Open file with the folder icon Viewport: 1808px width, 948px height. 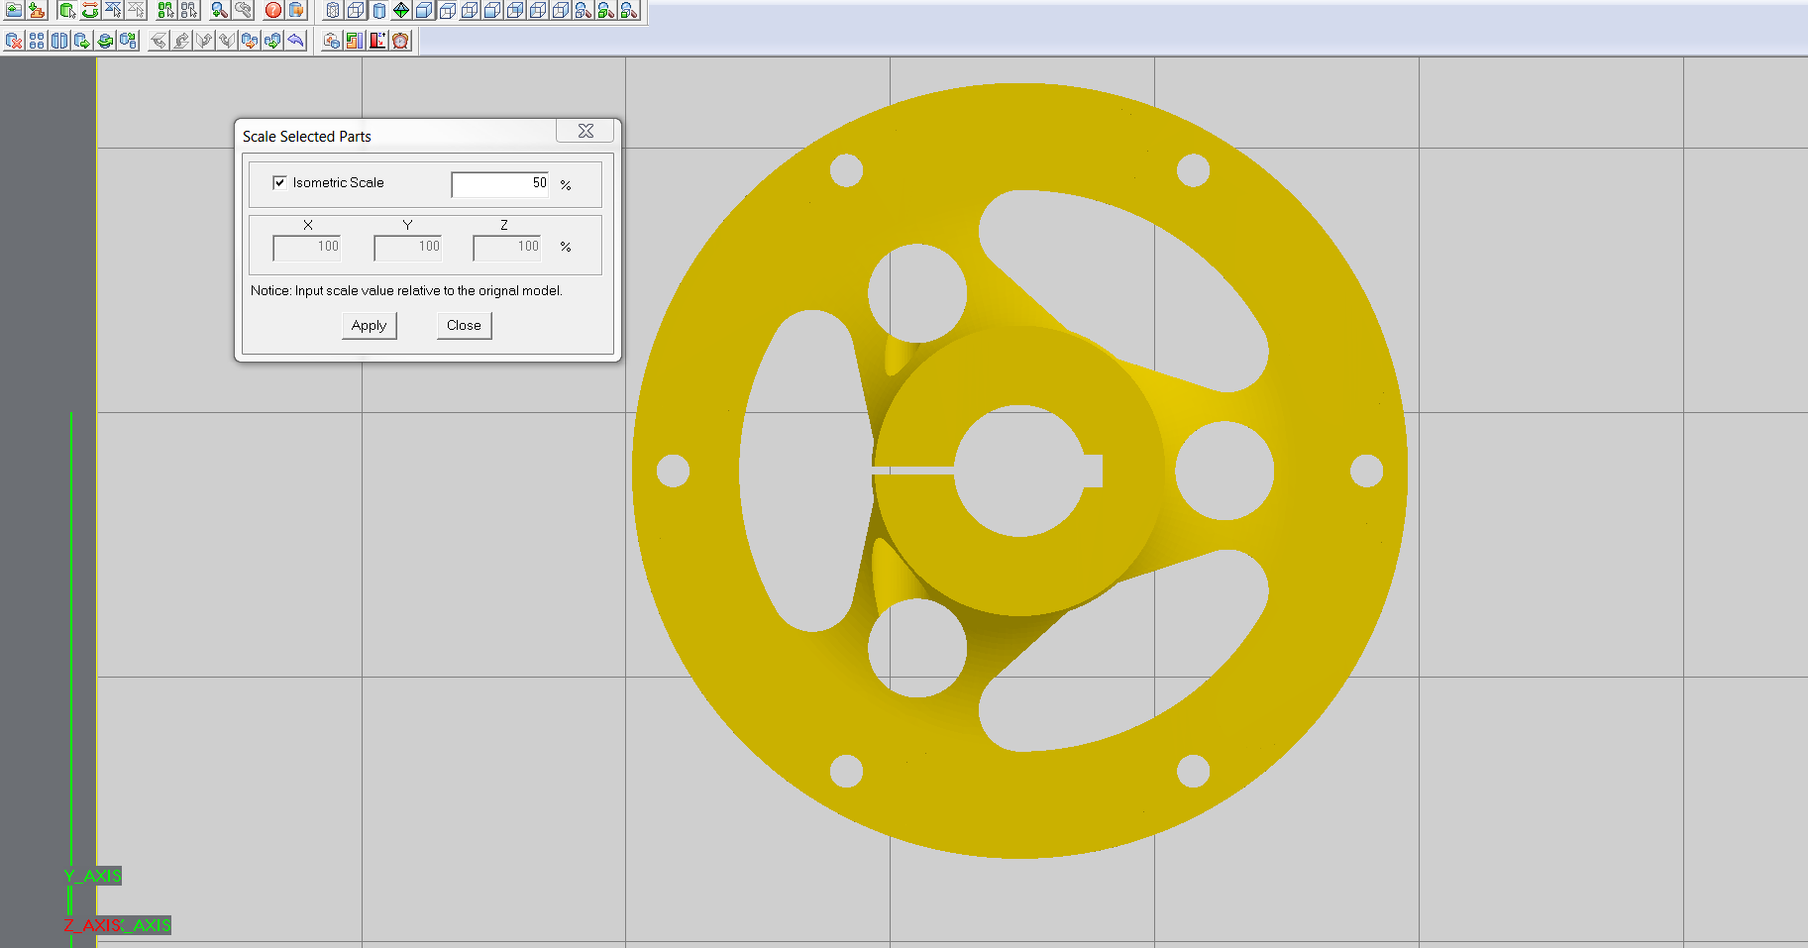pos(14,11)
